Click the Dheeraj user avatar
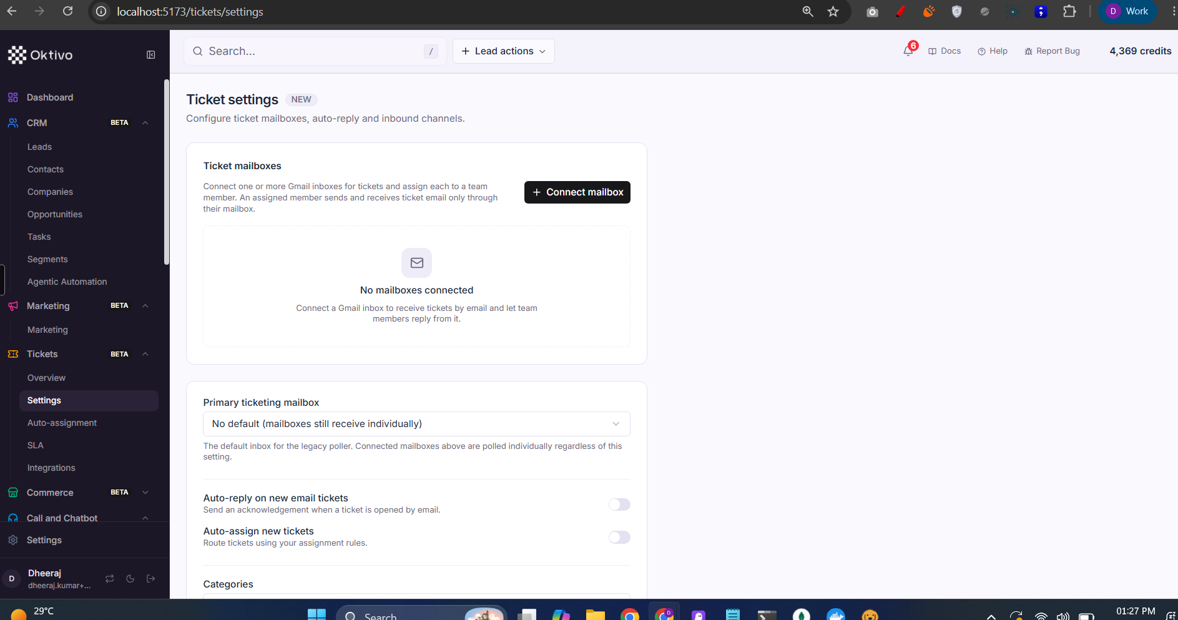 click(12, 579)
